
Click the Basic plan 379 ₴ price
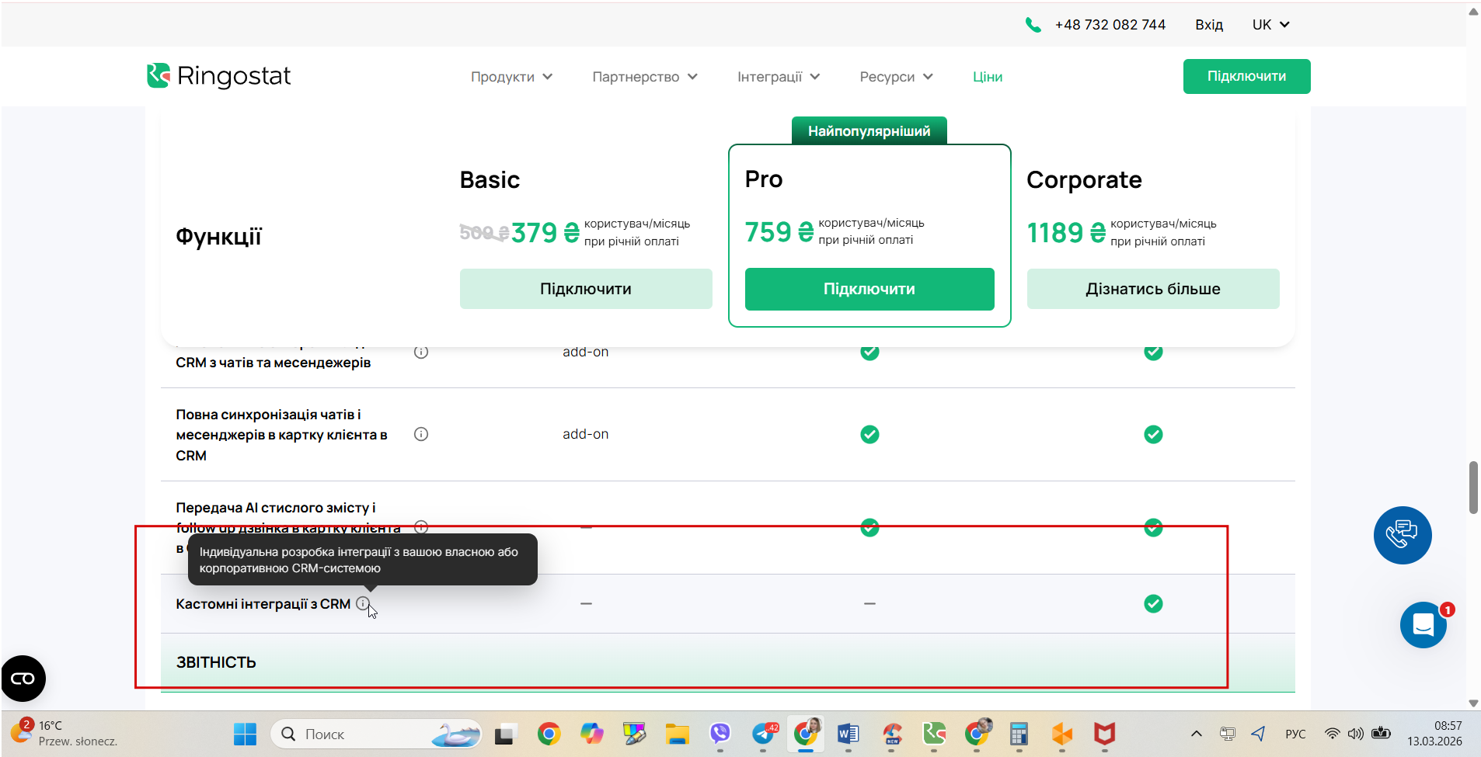point(545,233)
